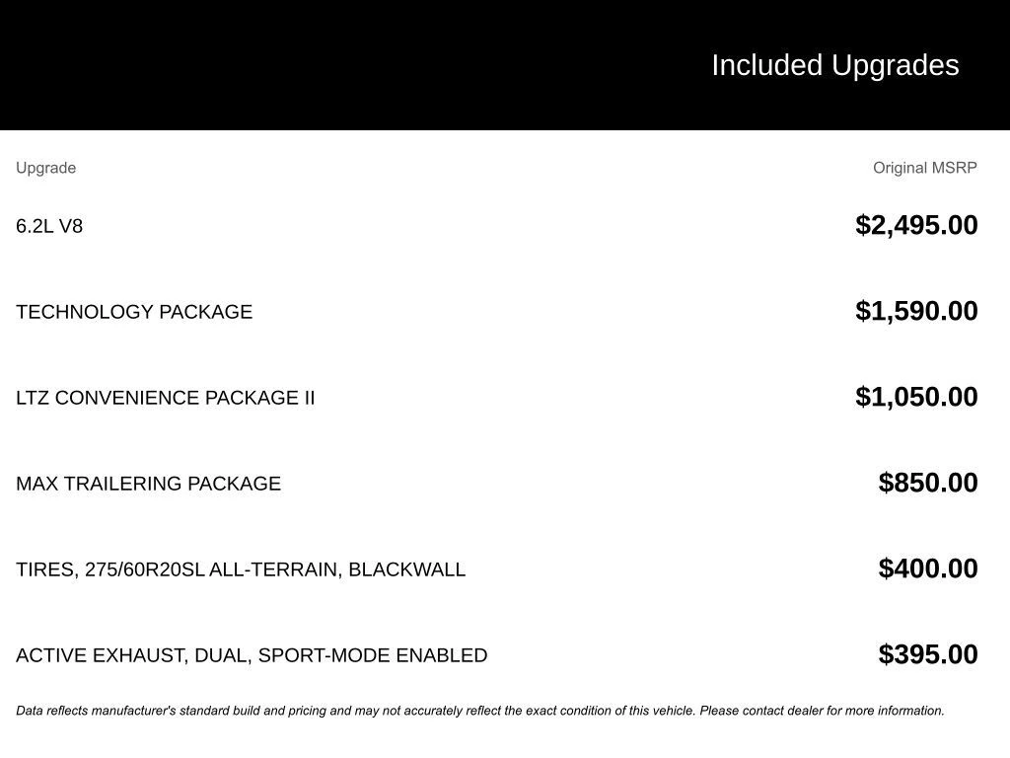Image resolution: width=1010 pixels, height=758 pixels.
Task: Click the Included Upgrades heading
Action: (834, 65)
